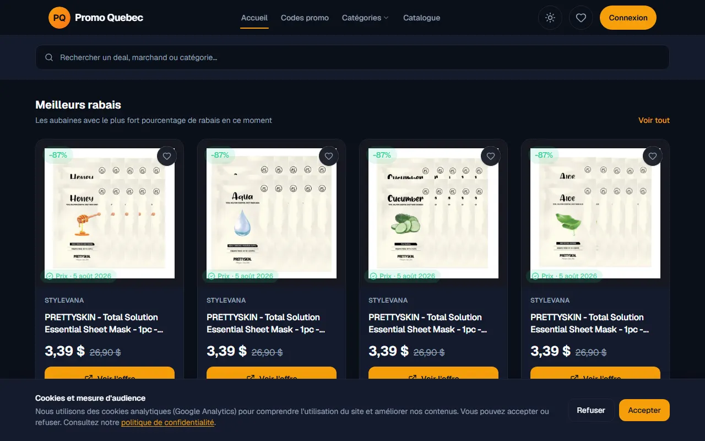705x441 pixels.
Task: Click the search magnifier icon
Action: point(49,57)
